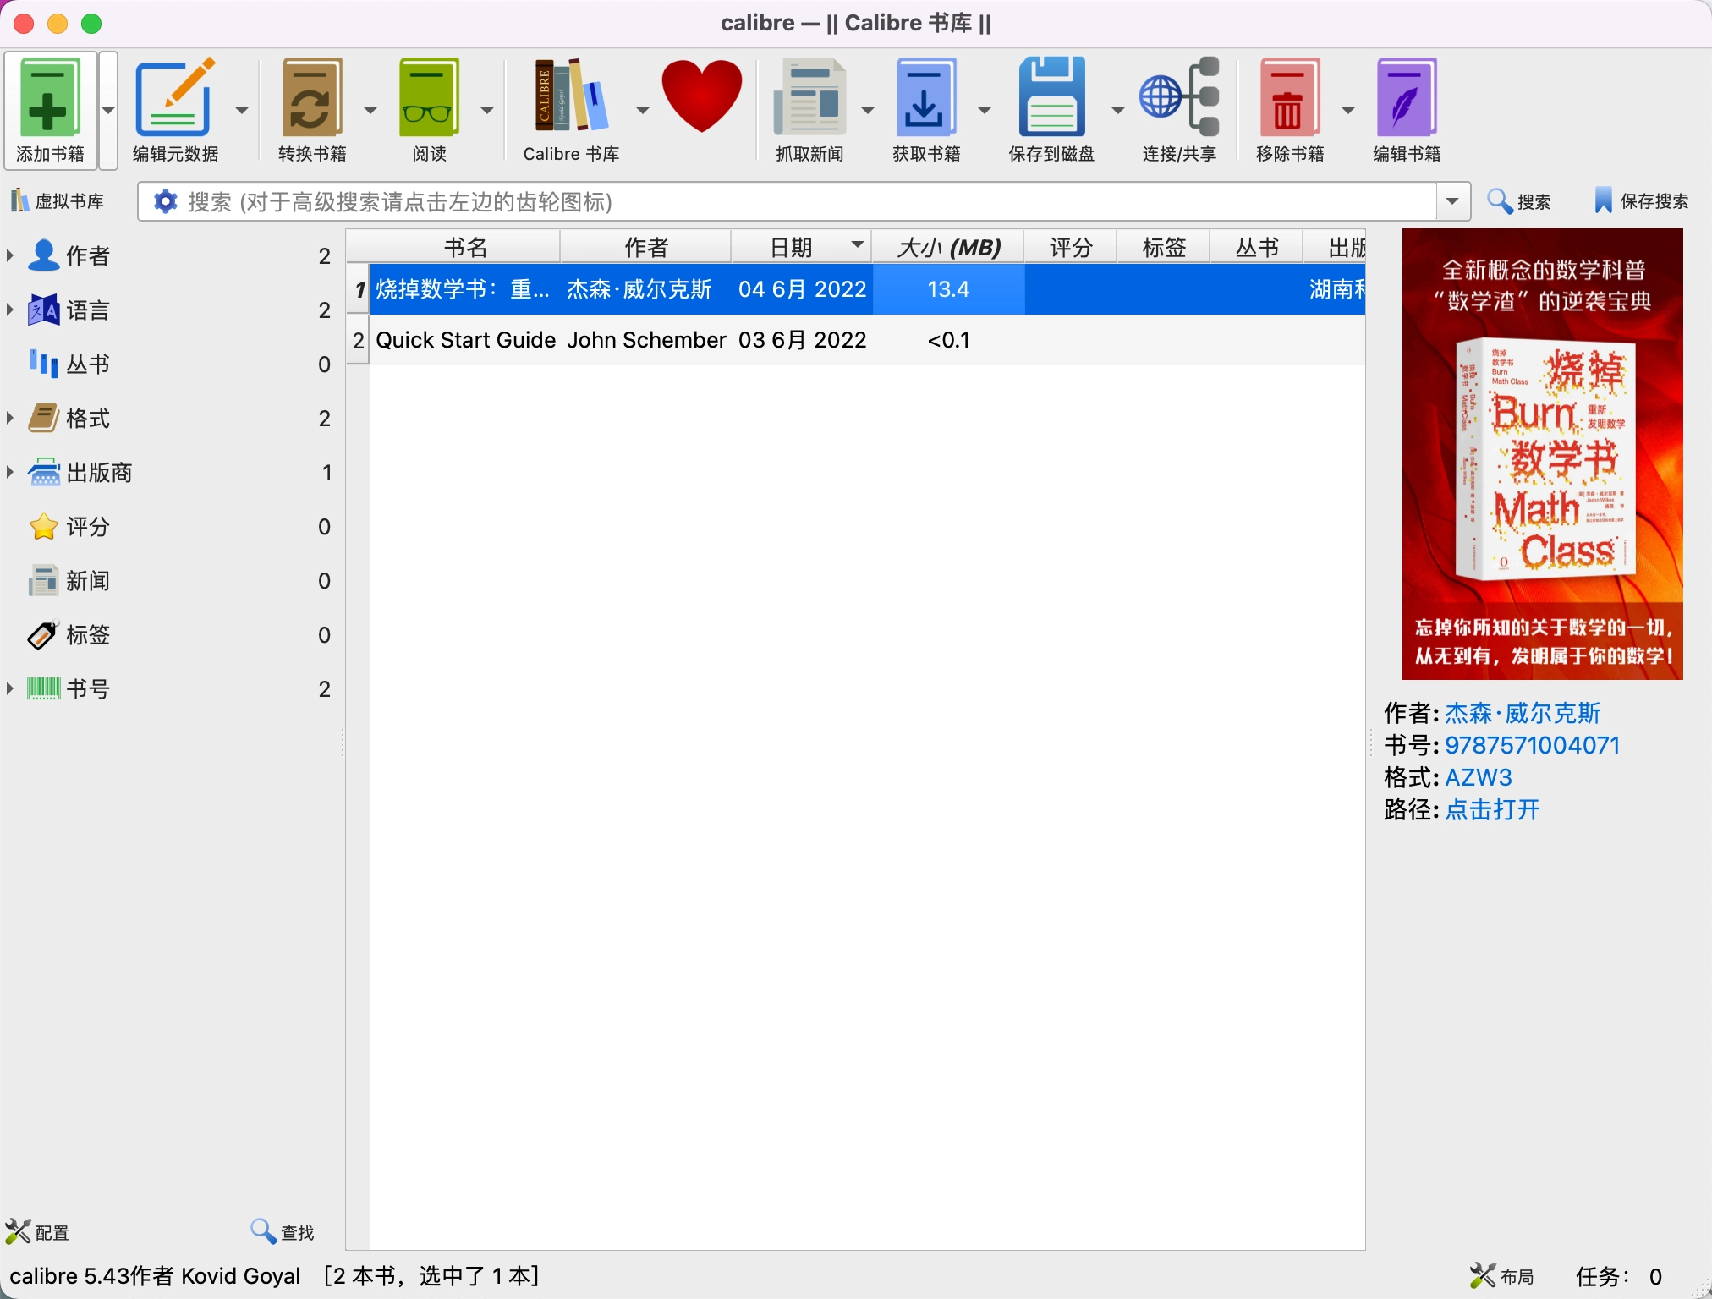Open dropdown arrow next to 添加书籍
Screen dimensions: 1712x1299
click(x=108, y=110)
